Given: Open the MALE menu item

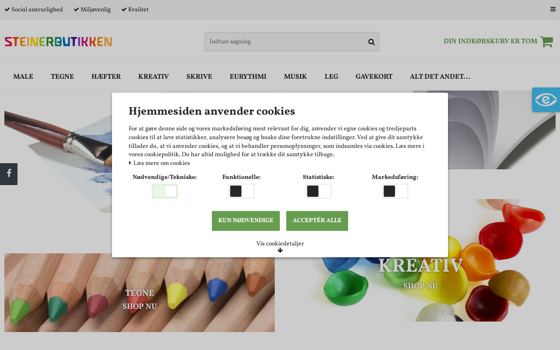Looking at the screenshot, I should tap(23, 77).
